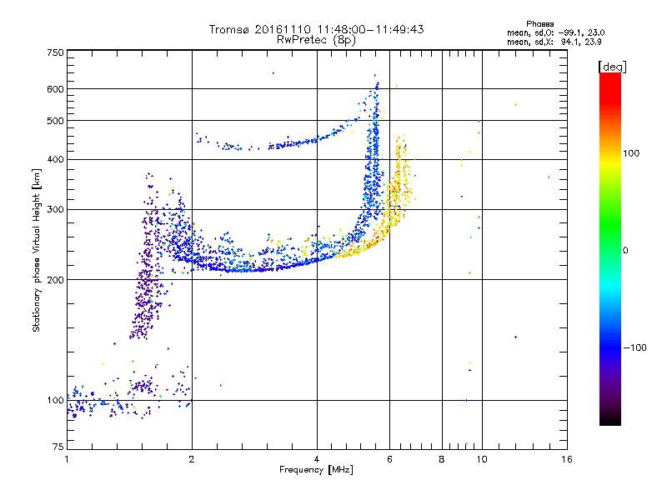Click the '300' y-axis tick label

point(55,210)
